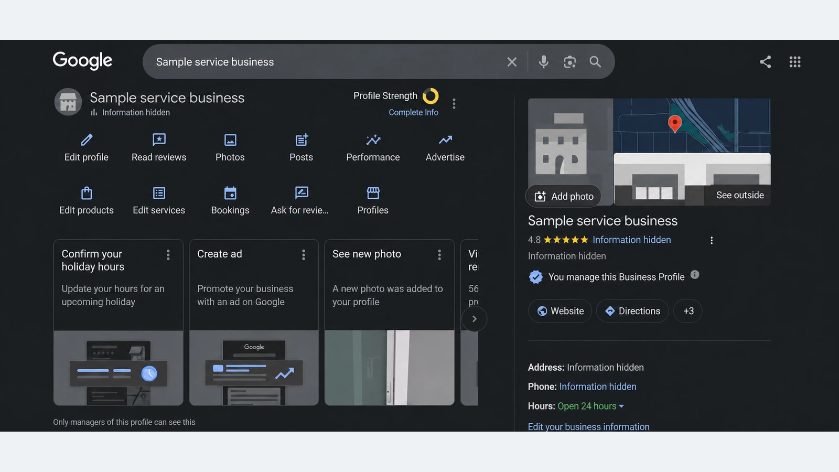
Task: Click the Complete Info link
Action: pos(413,112)
